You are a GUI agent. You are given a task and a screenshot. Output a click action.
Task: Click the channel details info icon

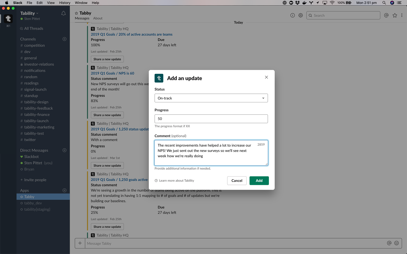(x=292, y=15)
